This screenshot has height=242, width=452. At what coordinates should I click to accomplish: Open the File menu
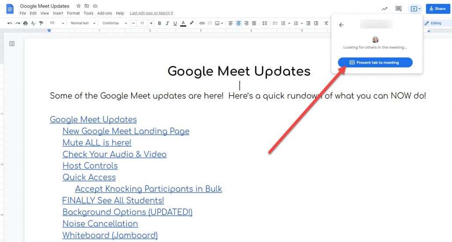click(x=22, y=13)
